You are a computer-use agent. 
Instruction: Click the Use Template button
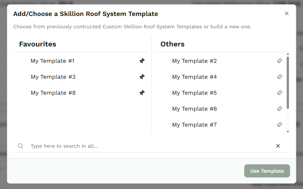(267, 171)
